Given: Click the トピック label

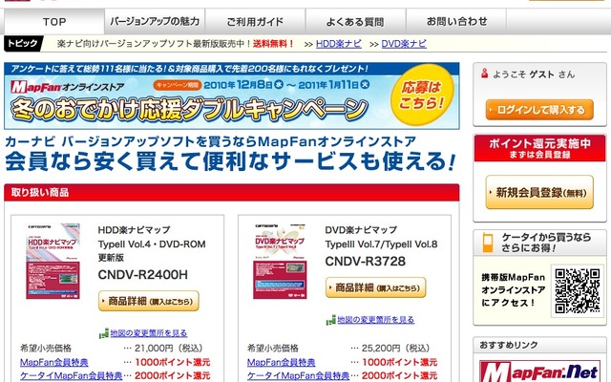Looking at the screenshot, I should coord(23,43).
